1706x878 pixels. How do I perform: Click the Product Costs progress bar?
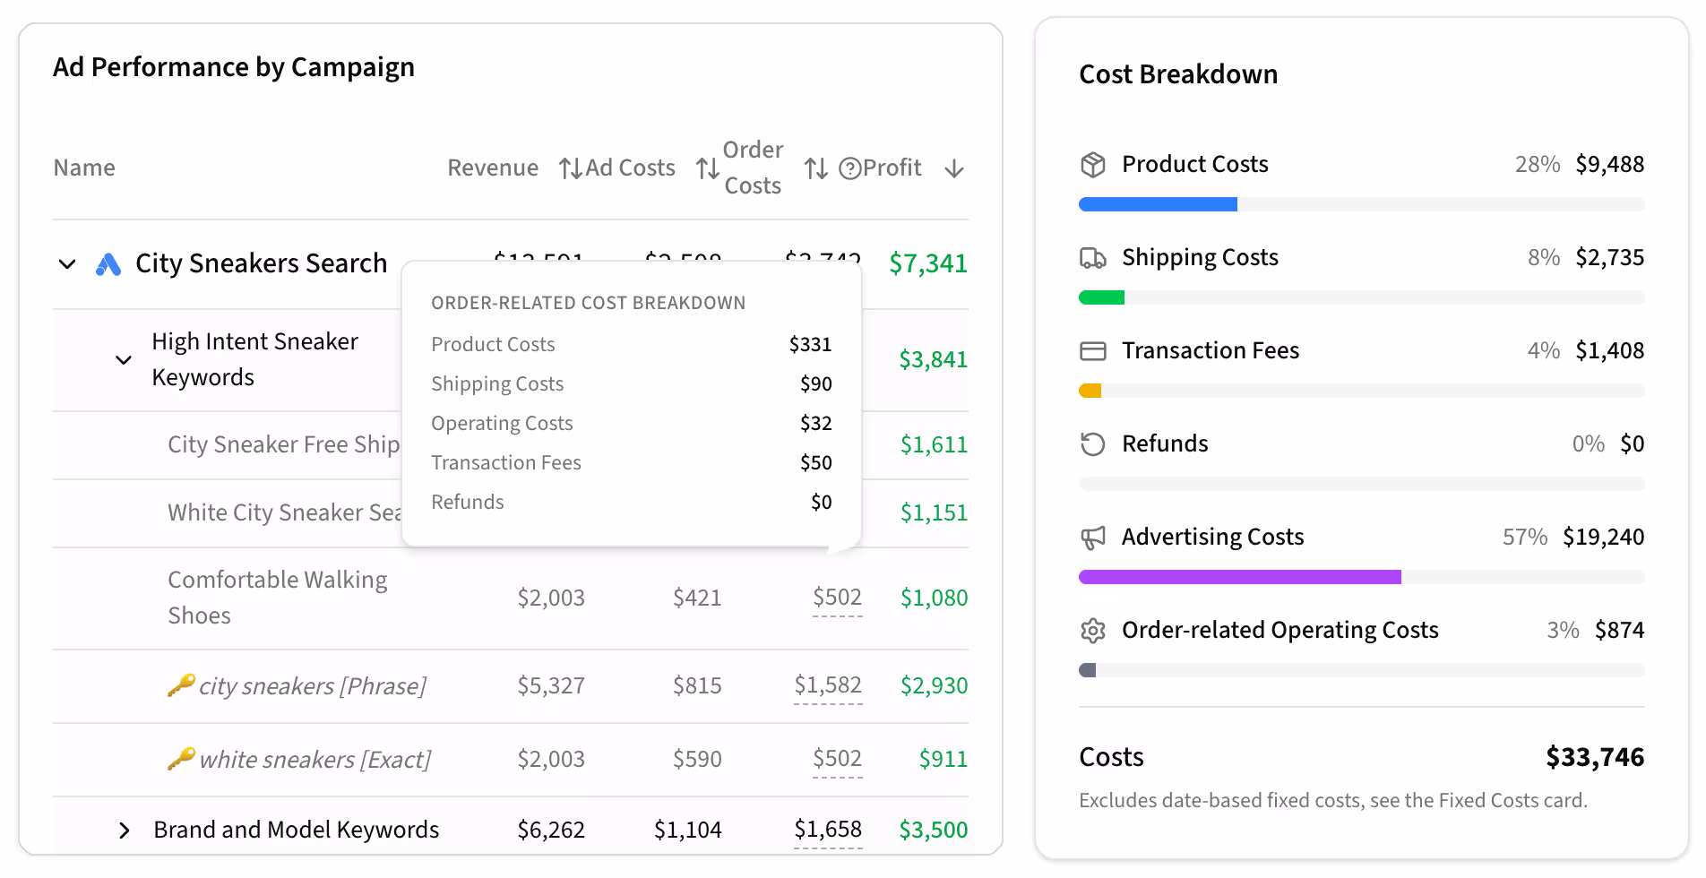point(1362,204)
